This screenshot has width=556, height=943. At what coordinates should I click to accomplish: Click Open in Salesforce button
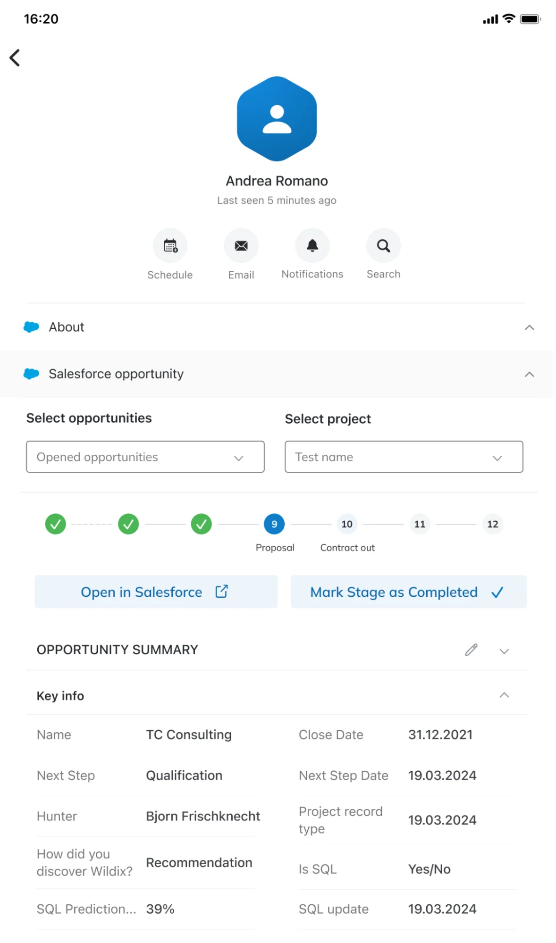(x=156, y=592)
